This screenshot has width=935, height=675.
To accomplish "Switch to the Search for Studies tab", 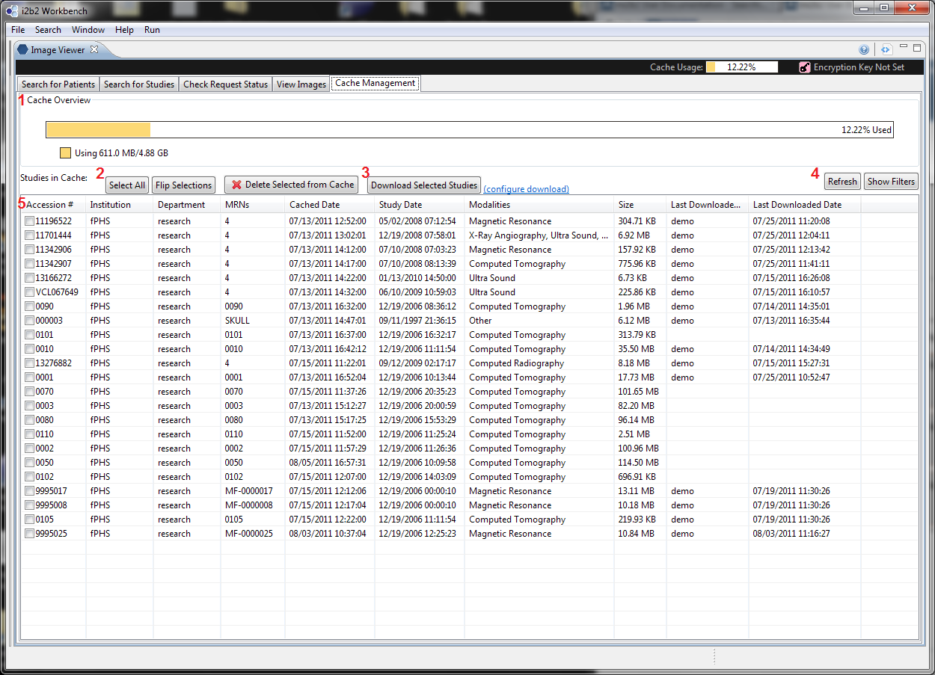I will pyautogui.click(x=138, y=84).
